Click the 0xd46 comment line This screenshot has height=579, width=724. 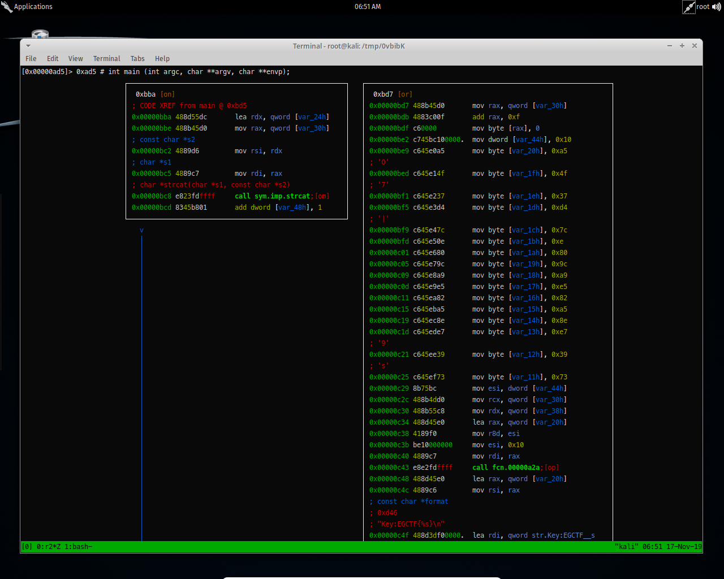(383, 513)
